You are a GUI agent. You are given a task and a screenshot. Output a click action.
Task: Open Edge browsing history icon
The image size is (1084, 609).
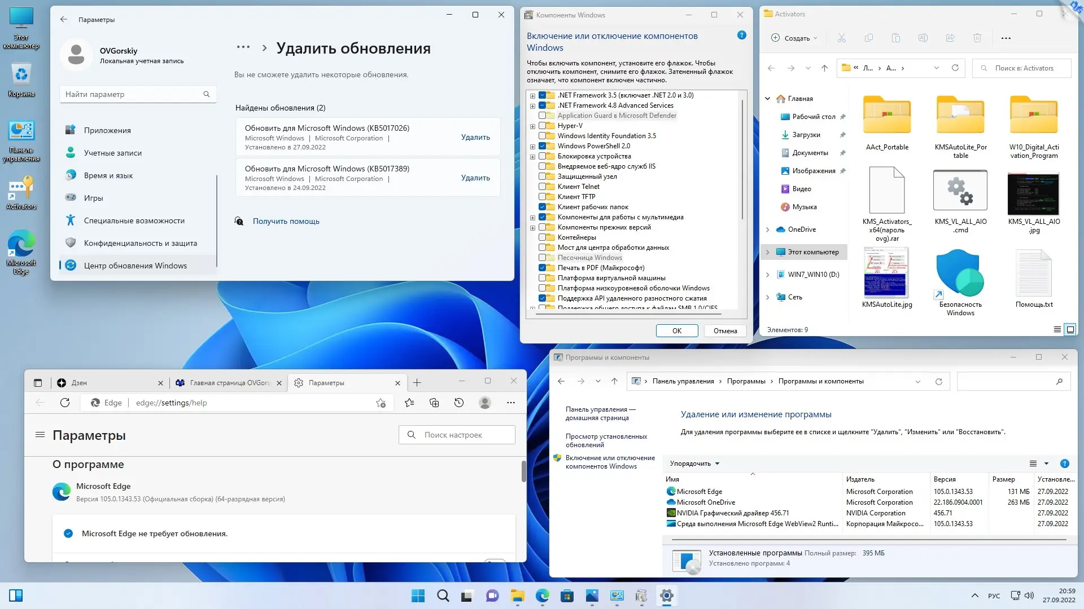coord(459,403)
